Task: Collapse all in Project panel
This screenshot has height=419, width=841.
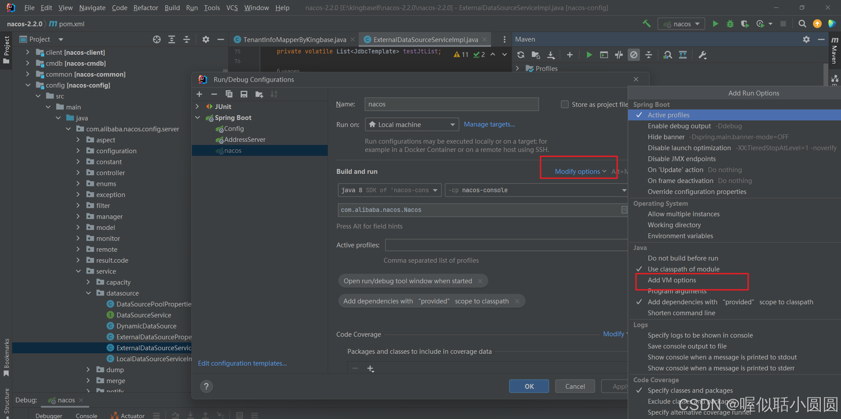Action: [x=187, y=39]
